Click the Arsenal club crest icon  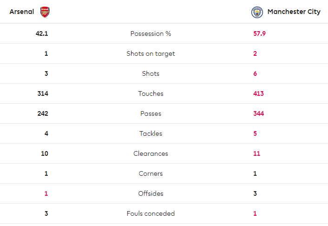[45, 12]
